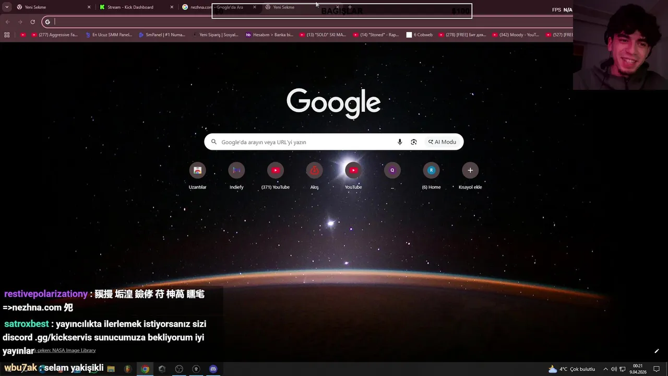Open the notification center icon
Screen dimensions: 668x376
(x=657, y=369)
